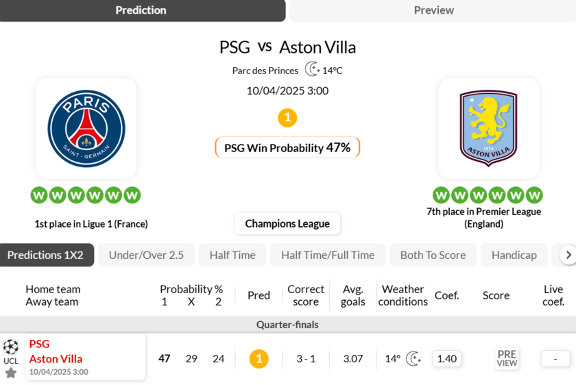
Task: Click the live coefficient dash box
Action: coord(555,359)
